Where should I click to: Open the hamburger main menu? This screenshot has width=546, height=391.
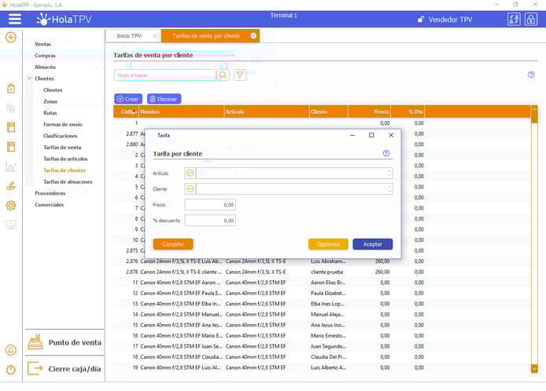pyautogui.click(x=15, y=19)
